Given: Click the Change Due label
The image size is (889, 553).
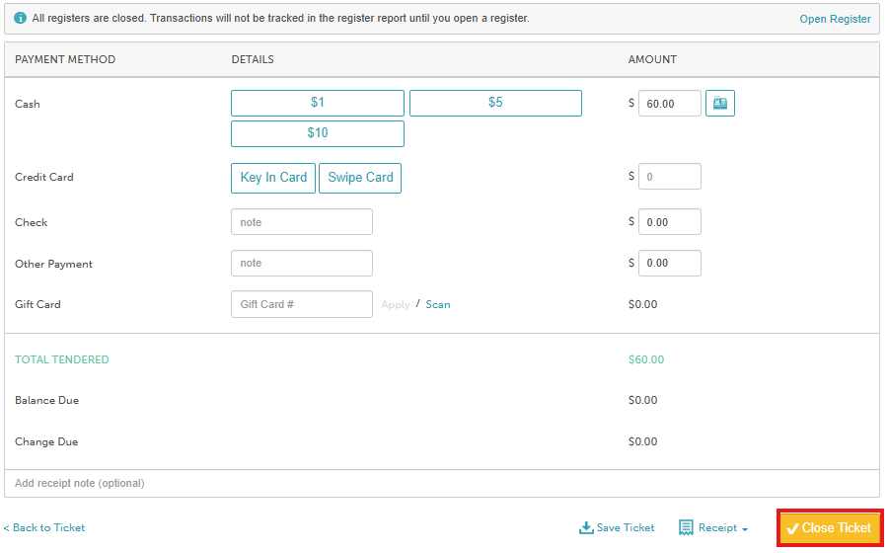Looking at the screenshot, I should (46, 441).
